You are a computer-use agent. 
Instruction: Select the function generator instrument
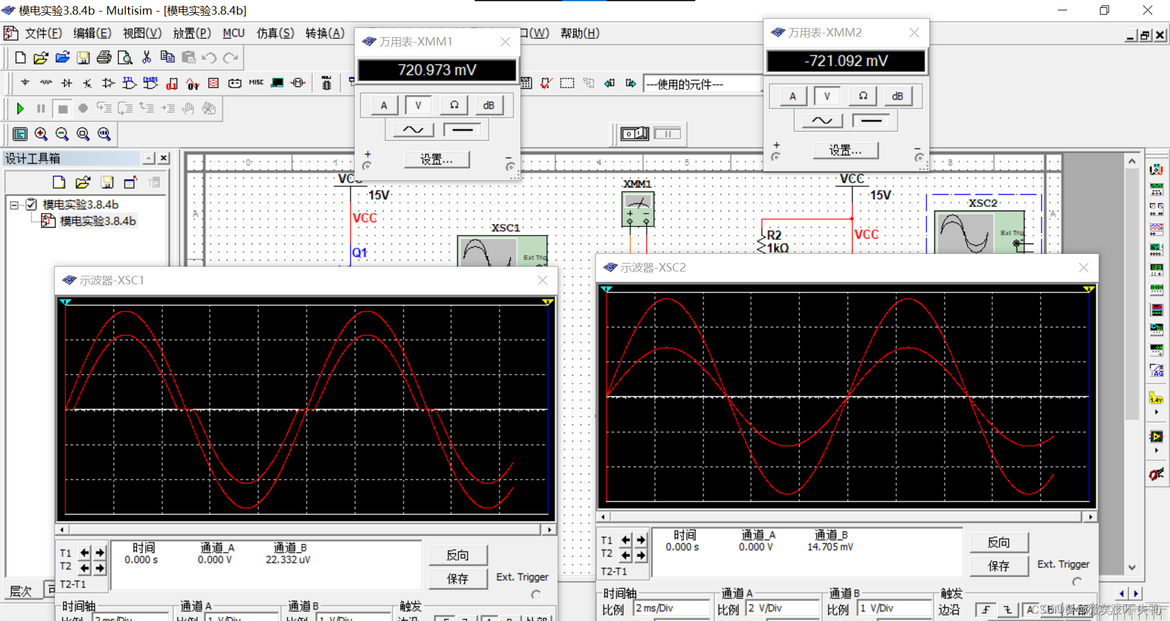click(x=1156, y=189)
